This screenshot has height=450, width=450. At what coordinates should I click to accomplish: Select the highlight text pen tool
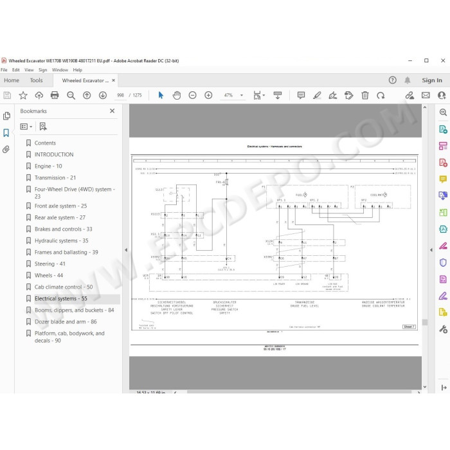coord(317,95)
